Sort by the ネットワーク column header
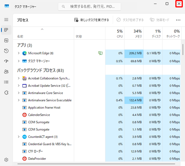Screen dimensions: 185x166 coord(172,33)
